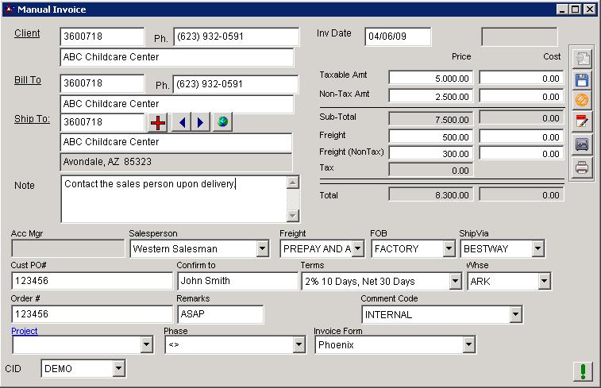This screenshot has width=601, height=388.
Task: Click the Project link
Action: (24, 331)
